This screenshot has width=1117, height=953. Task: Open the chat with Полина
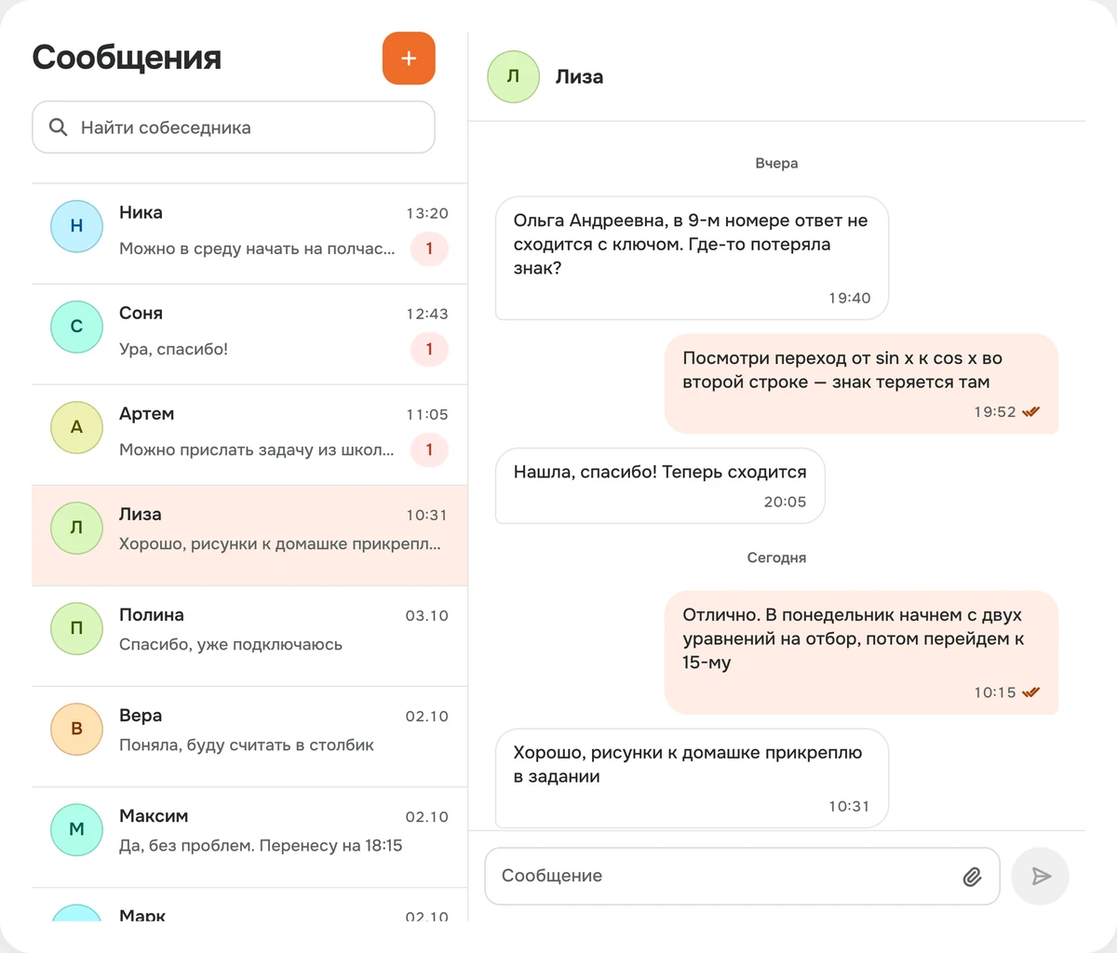(x=249, y=636)
